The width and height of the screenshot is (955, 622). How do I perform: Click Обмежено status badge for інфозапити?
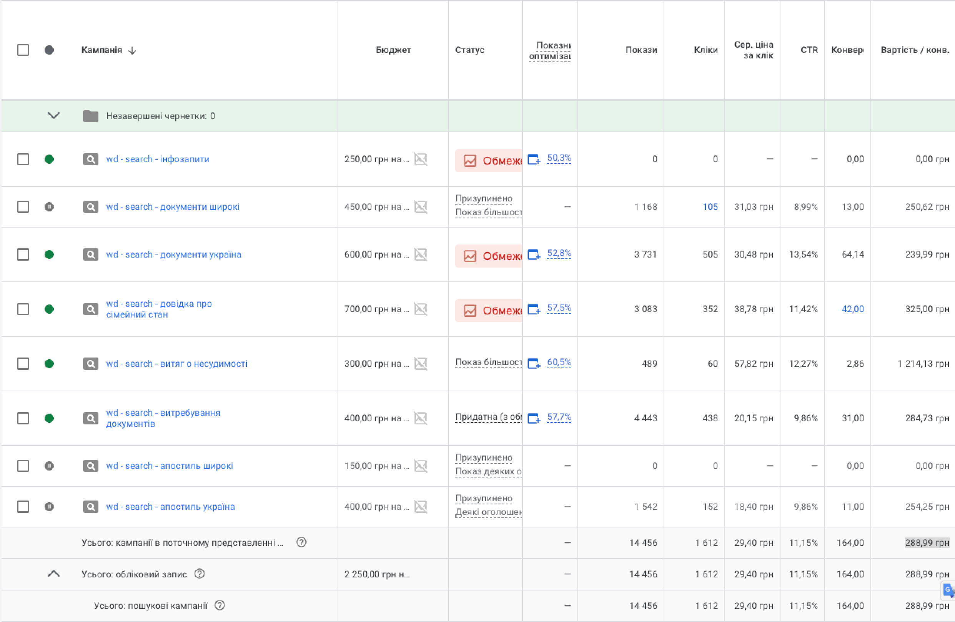click(489, 161)
